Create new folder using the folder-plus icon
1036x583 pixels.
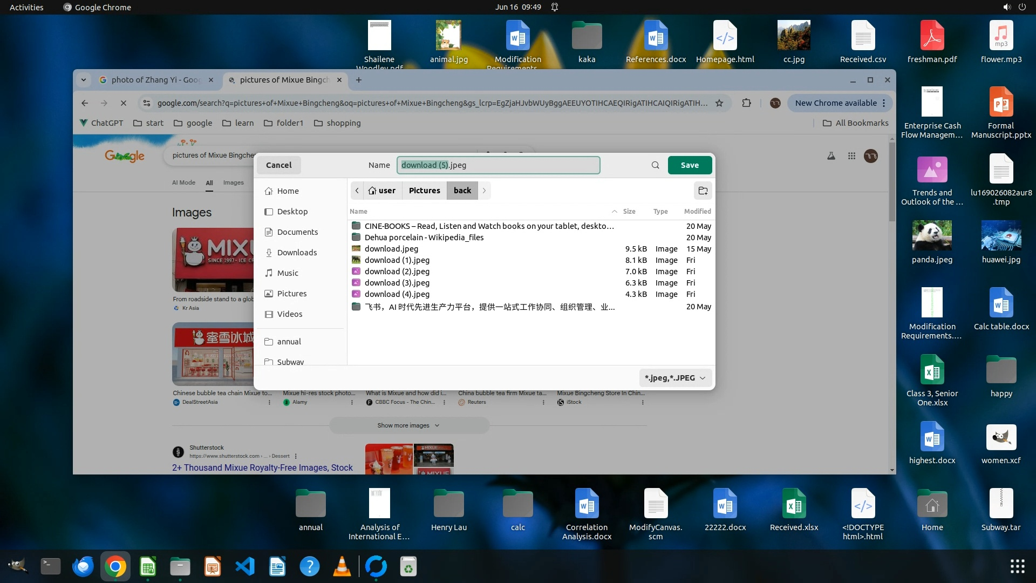tap(703, 191)
